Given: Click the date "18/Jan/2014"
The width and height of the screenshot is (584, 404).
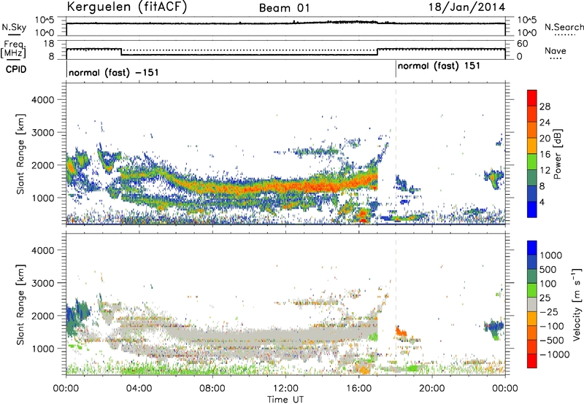Looking at the screenshot, I should coord(466,7).
